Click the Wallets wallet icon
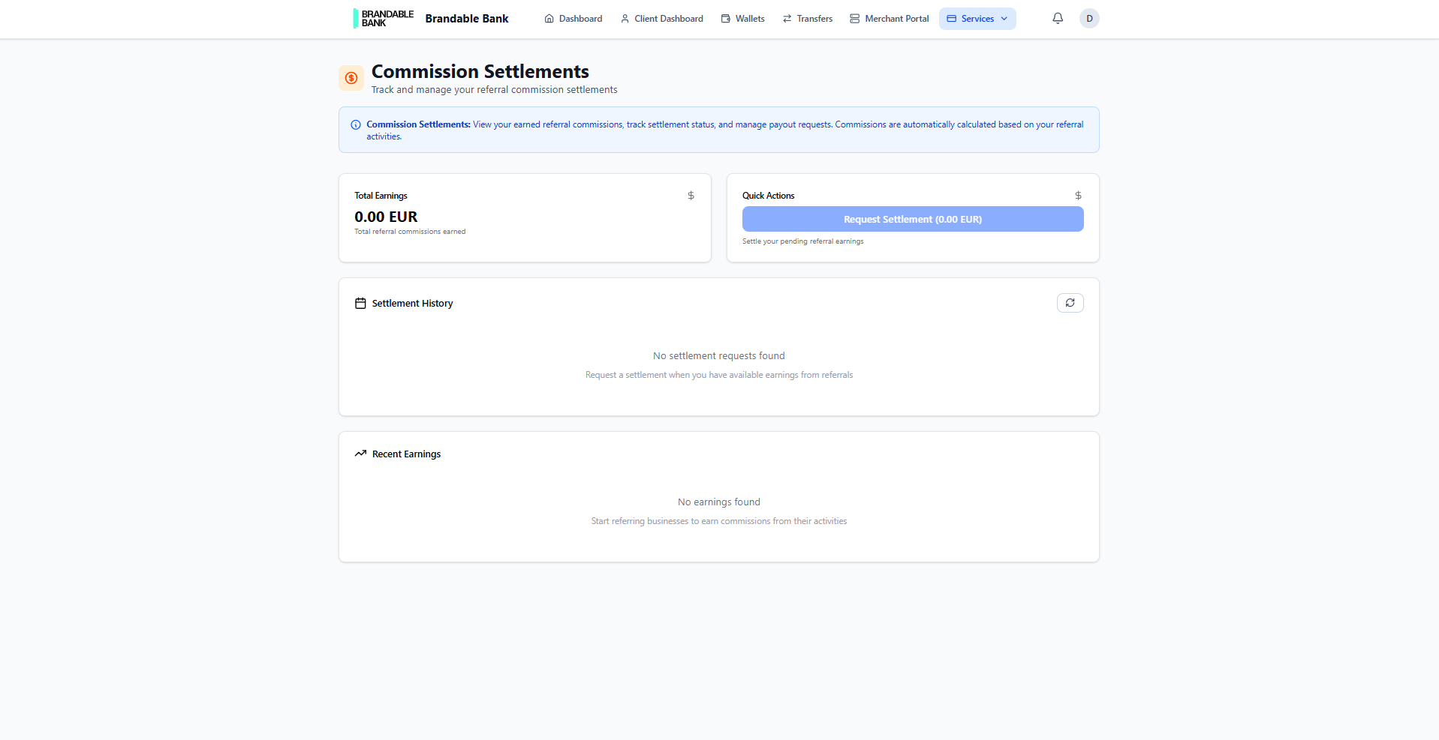1439x740 pixels. (724, 18)
